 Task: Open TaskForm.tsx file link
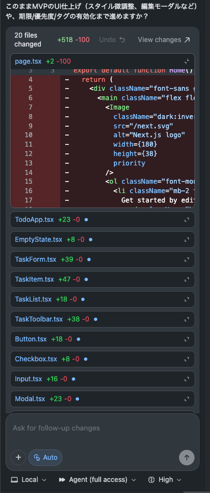click(35, 260)
